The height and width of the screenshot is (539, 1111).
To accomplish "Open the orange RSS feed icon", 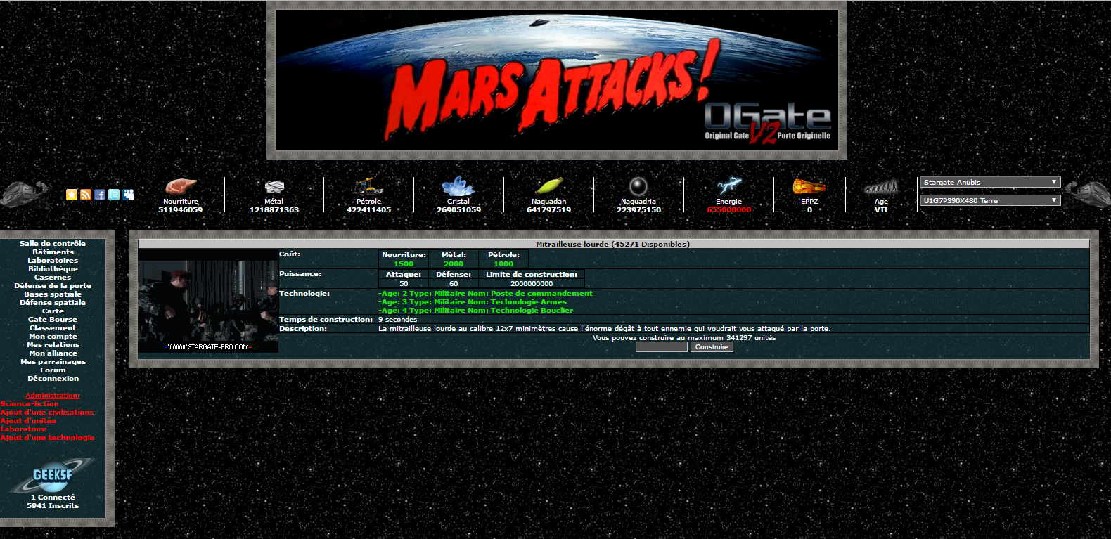I will (86, 195).
